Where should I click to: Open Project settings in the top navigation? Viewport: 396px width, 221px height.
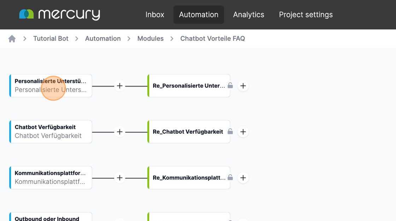pyautogui.click(x=306, y=14)
